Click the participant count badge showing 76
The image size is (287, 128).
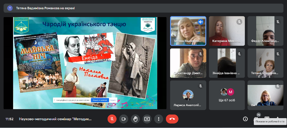[x=258, y=115]
